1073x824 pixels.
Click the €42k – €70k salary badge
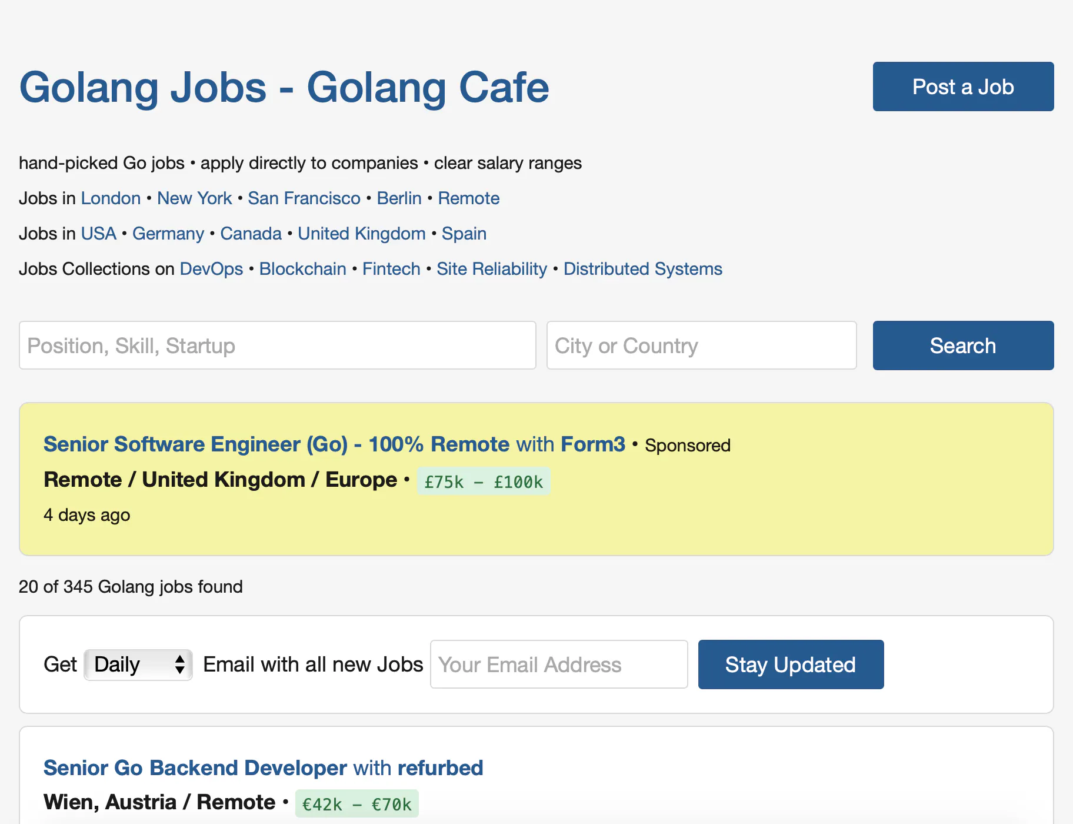356,804
